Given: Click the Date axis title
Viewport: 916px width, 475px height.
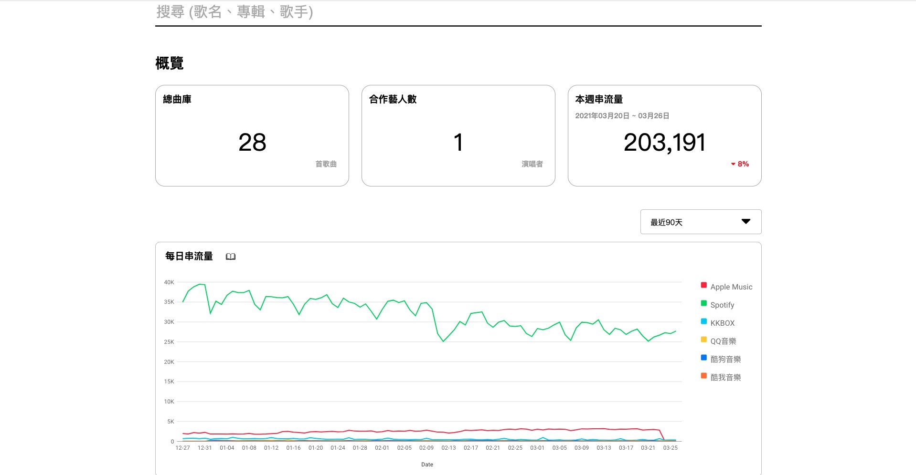Looking at the screenshot, I should coord(427,465).
